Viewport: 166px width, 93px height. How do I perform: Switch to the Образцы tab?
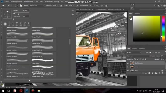(x=137, y=13)
